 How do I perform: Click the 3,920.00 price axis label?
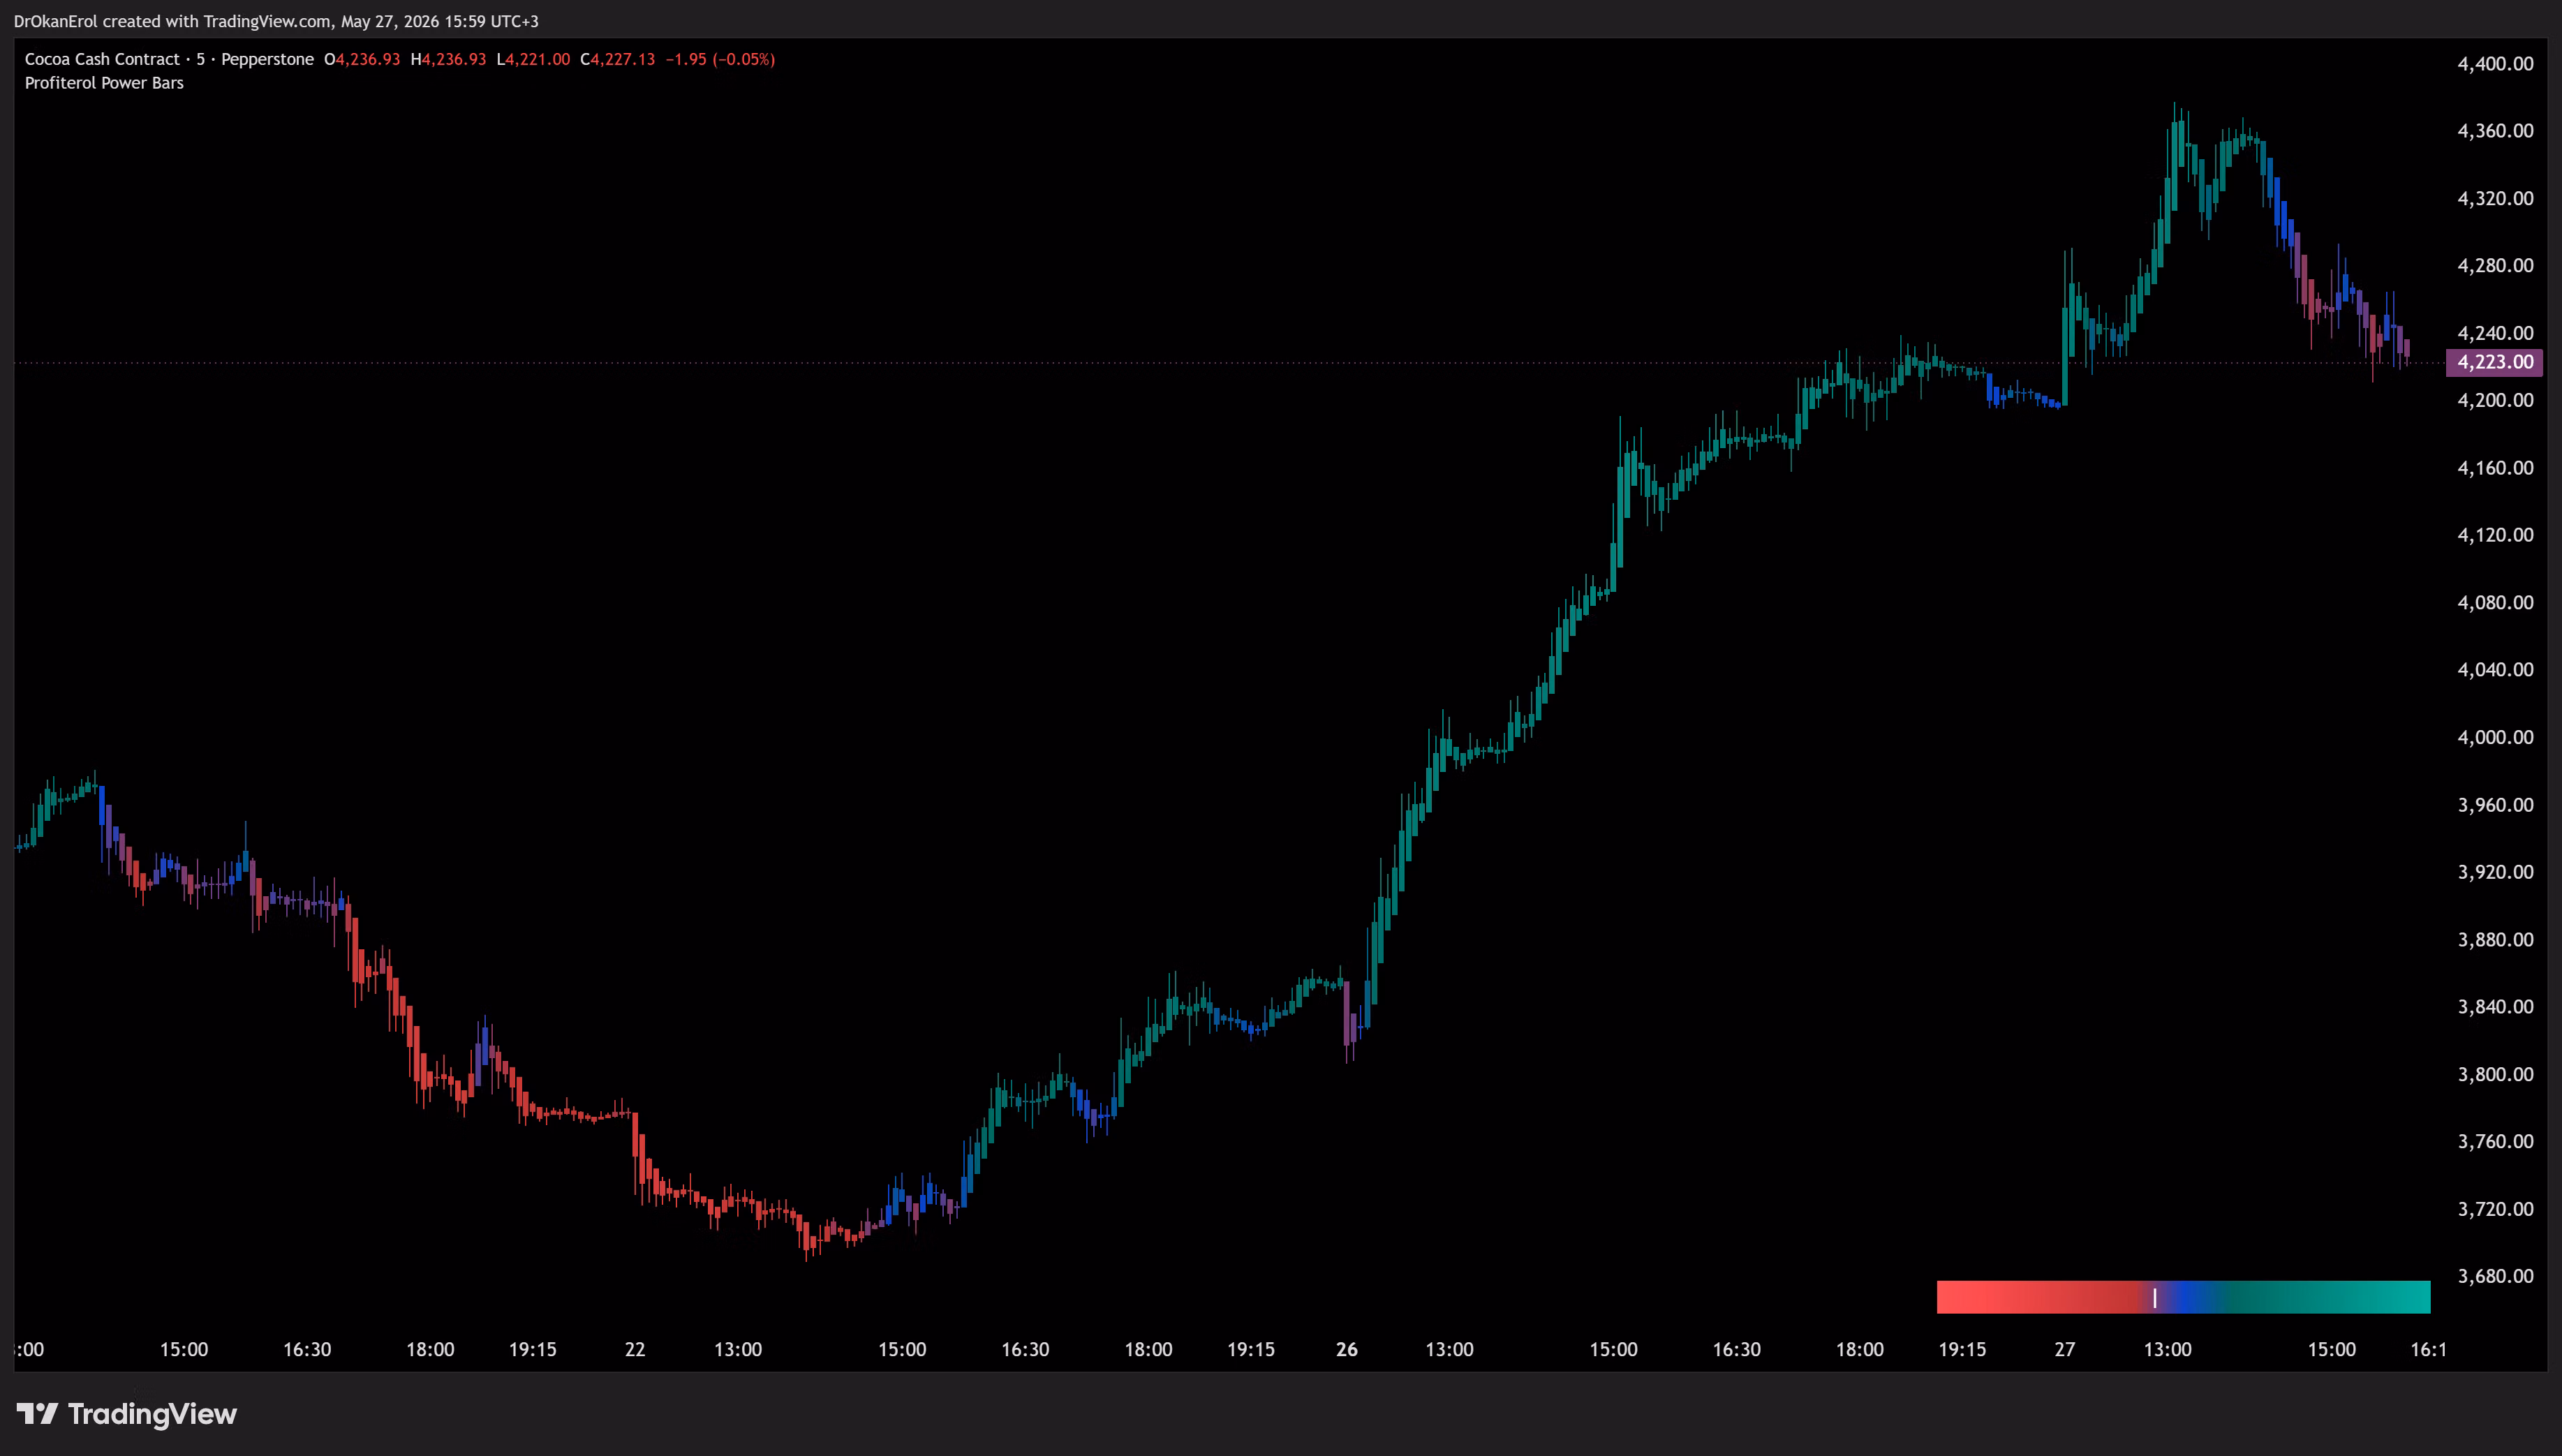point(2495,872)
